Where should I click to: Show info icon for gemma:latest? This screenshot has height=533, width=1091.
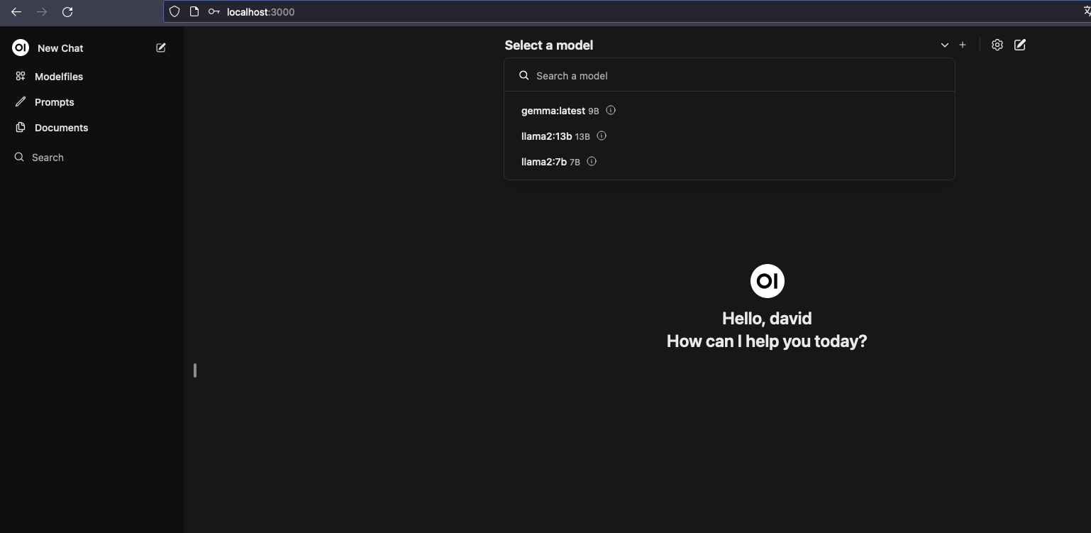click(611, 110)
